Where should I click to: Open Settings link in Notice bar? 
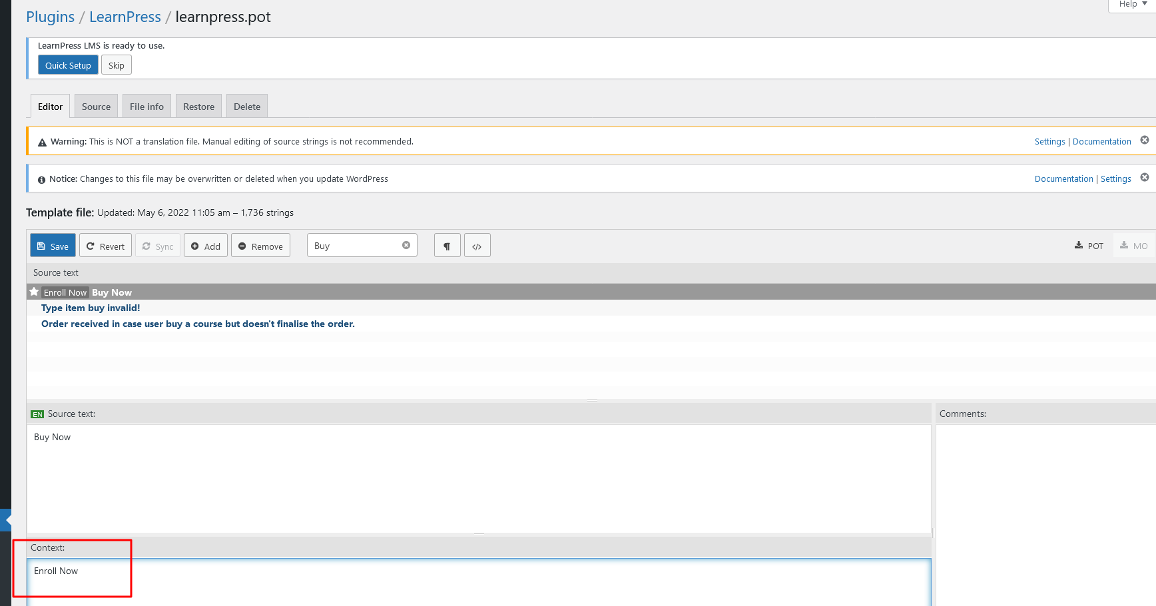(x=1115, y=178)
